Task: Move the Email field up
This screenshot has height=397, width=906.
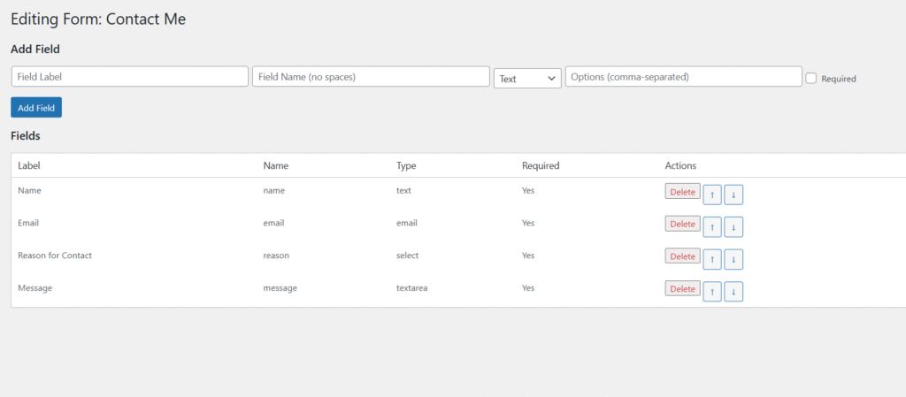Action: coord(712,227)
